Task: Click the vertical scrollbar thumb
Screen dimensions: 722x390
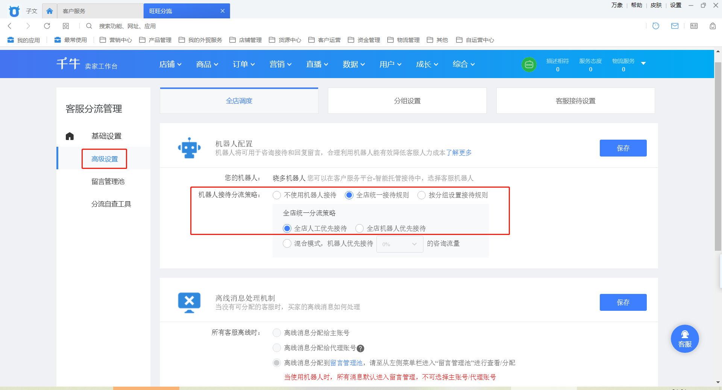Action: [718, 156]
